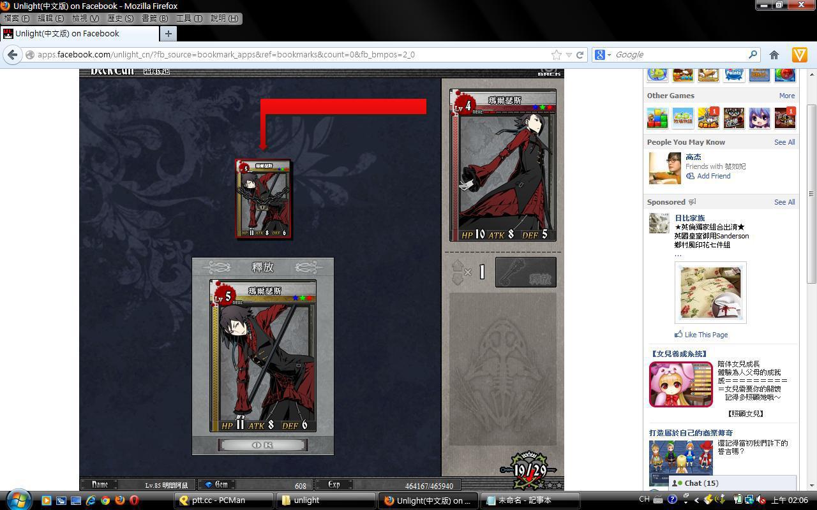Image resolution: width=817 pixels, height=510 pixels.
Task: Open the 女兒養成系統 ad title
Action: point(678,354)
